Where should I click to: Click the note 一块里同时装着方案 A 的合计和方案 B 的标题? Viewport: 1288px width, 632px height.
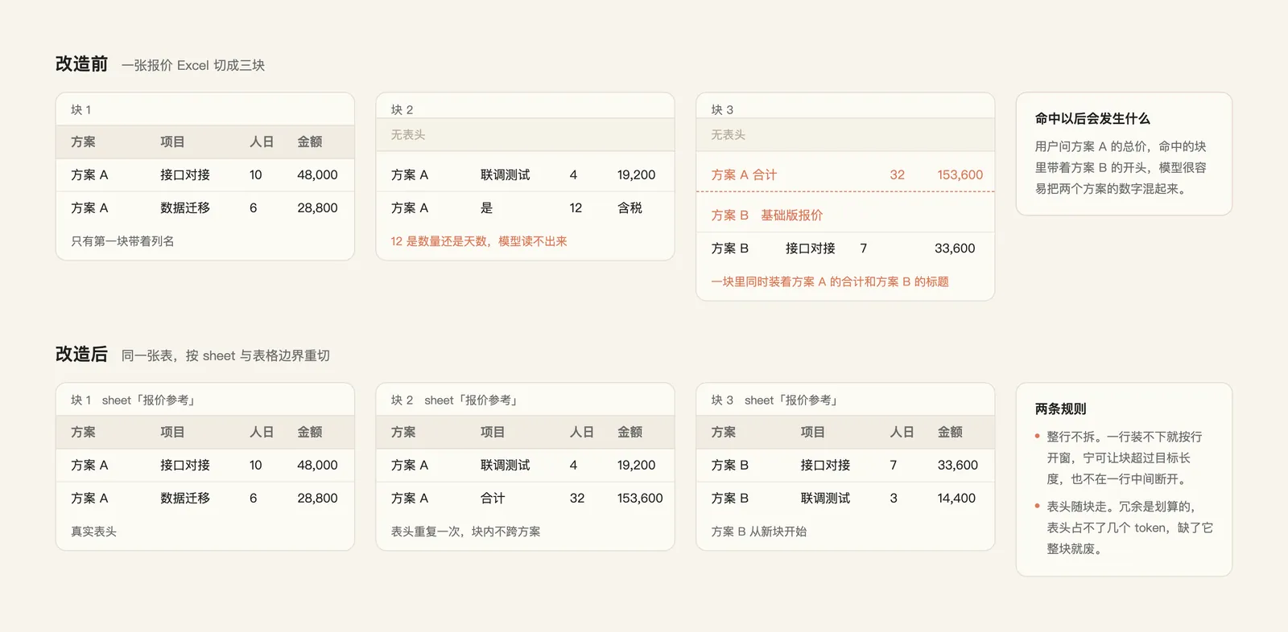830,281
